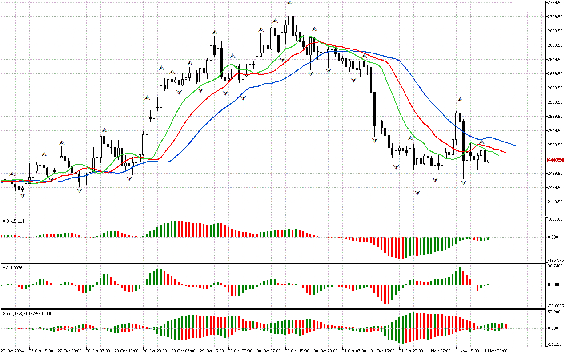Click the 2489.50 price axis label
The height and width of the screenshot is (356, 569).
[556, 174]
